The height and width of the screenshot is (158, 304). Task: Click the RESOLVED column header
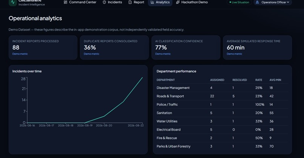pos(240,80)
